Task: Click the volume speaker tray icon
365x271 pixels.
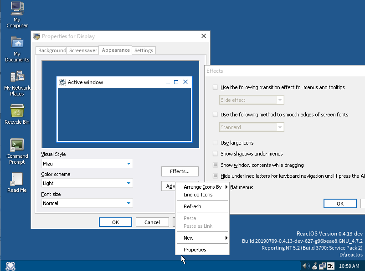Action: coord(306,266)
